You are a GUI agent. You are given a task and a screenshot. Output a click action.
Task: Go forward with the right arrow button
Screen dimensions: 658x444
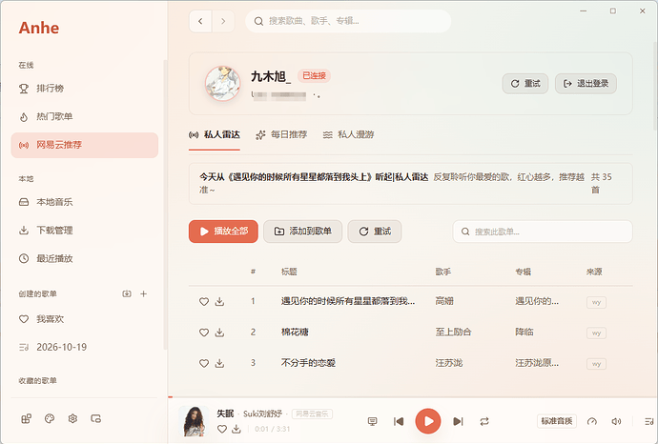click(x=223, y=21)
